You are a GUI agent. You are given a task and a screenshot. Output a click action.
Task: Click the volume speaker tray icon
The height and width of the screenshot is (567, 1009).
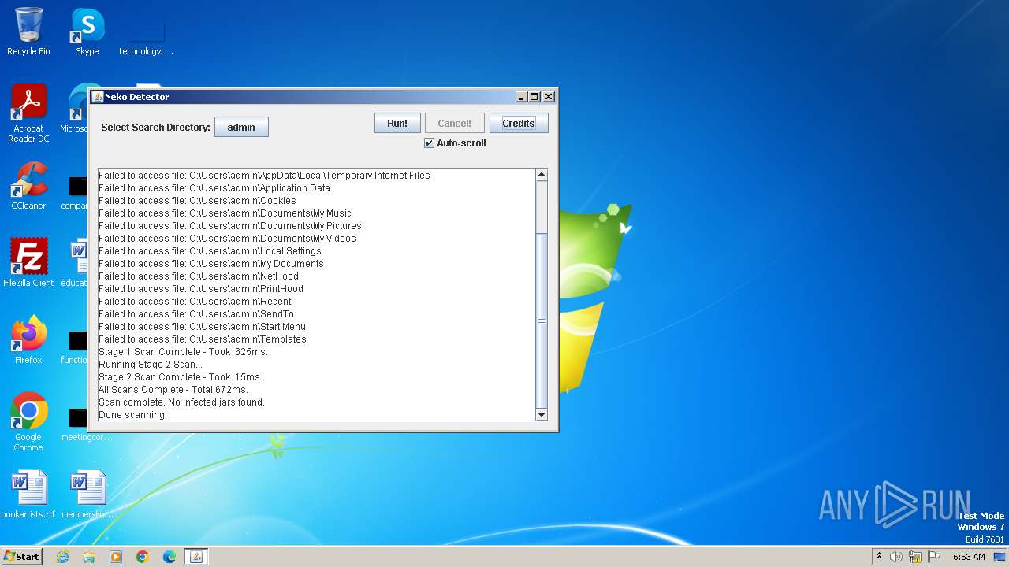click(896, 557)
